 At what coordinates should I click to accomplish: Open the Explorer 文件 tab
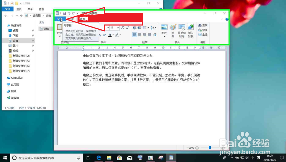tap(8, 9)
